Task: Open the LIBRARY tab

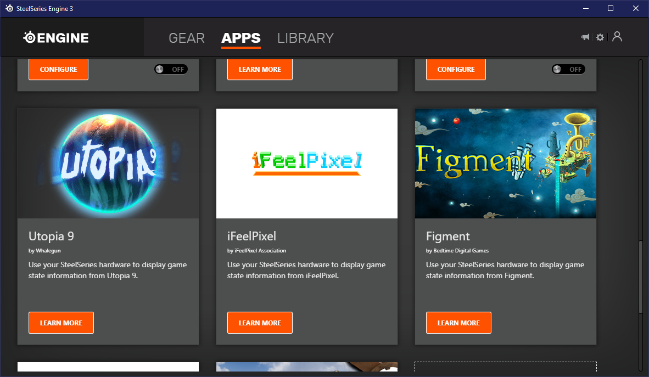Action: 305,38
